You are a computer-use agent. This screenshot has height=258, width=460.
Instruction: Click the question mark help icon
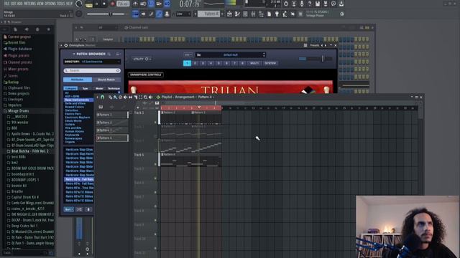tap(310, 4)
